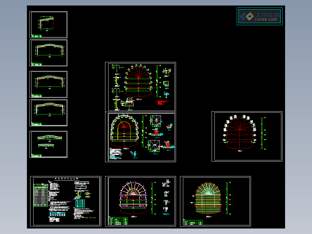
Task: Select the dome sheet with magenta cross-bracing
Action: click(x=140, y=201)
